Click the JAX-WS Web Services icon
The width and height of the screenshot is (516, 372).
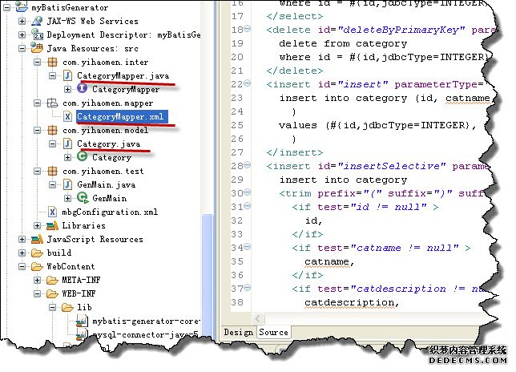[x=38, y=21]
